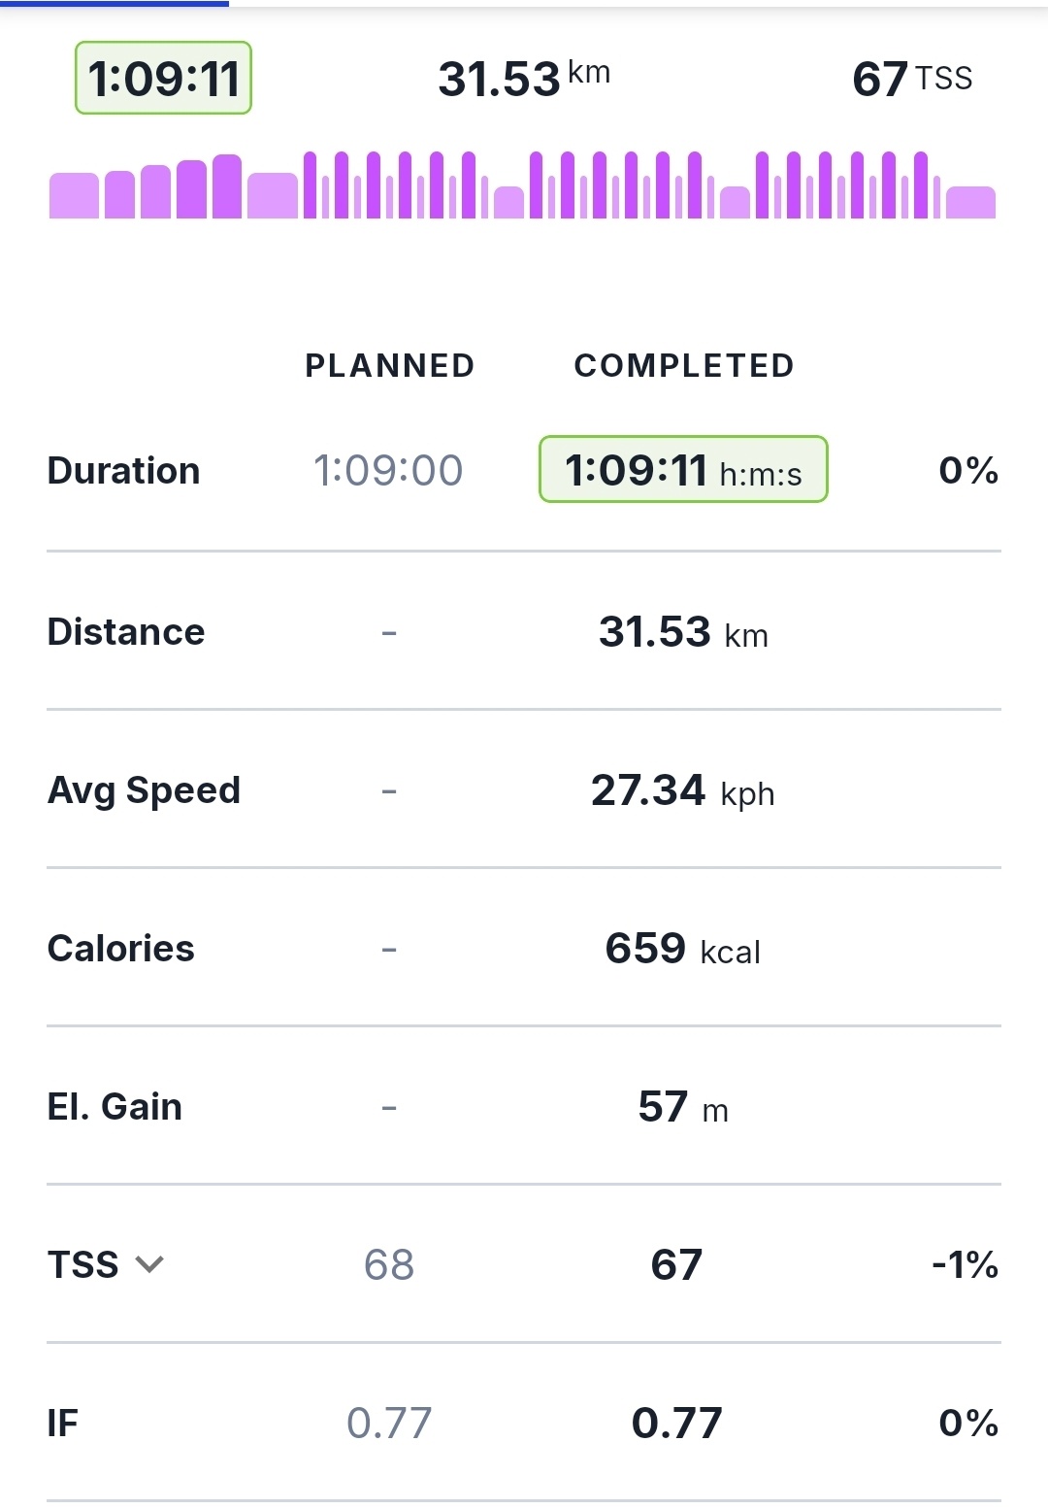Edit the completed Duration h:m:s field

pos(683,470)
